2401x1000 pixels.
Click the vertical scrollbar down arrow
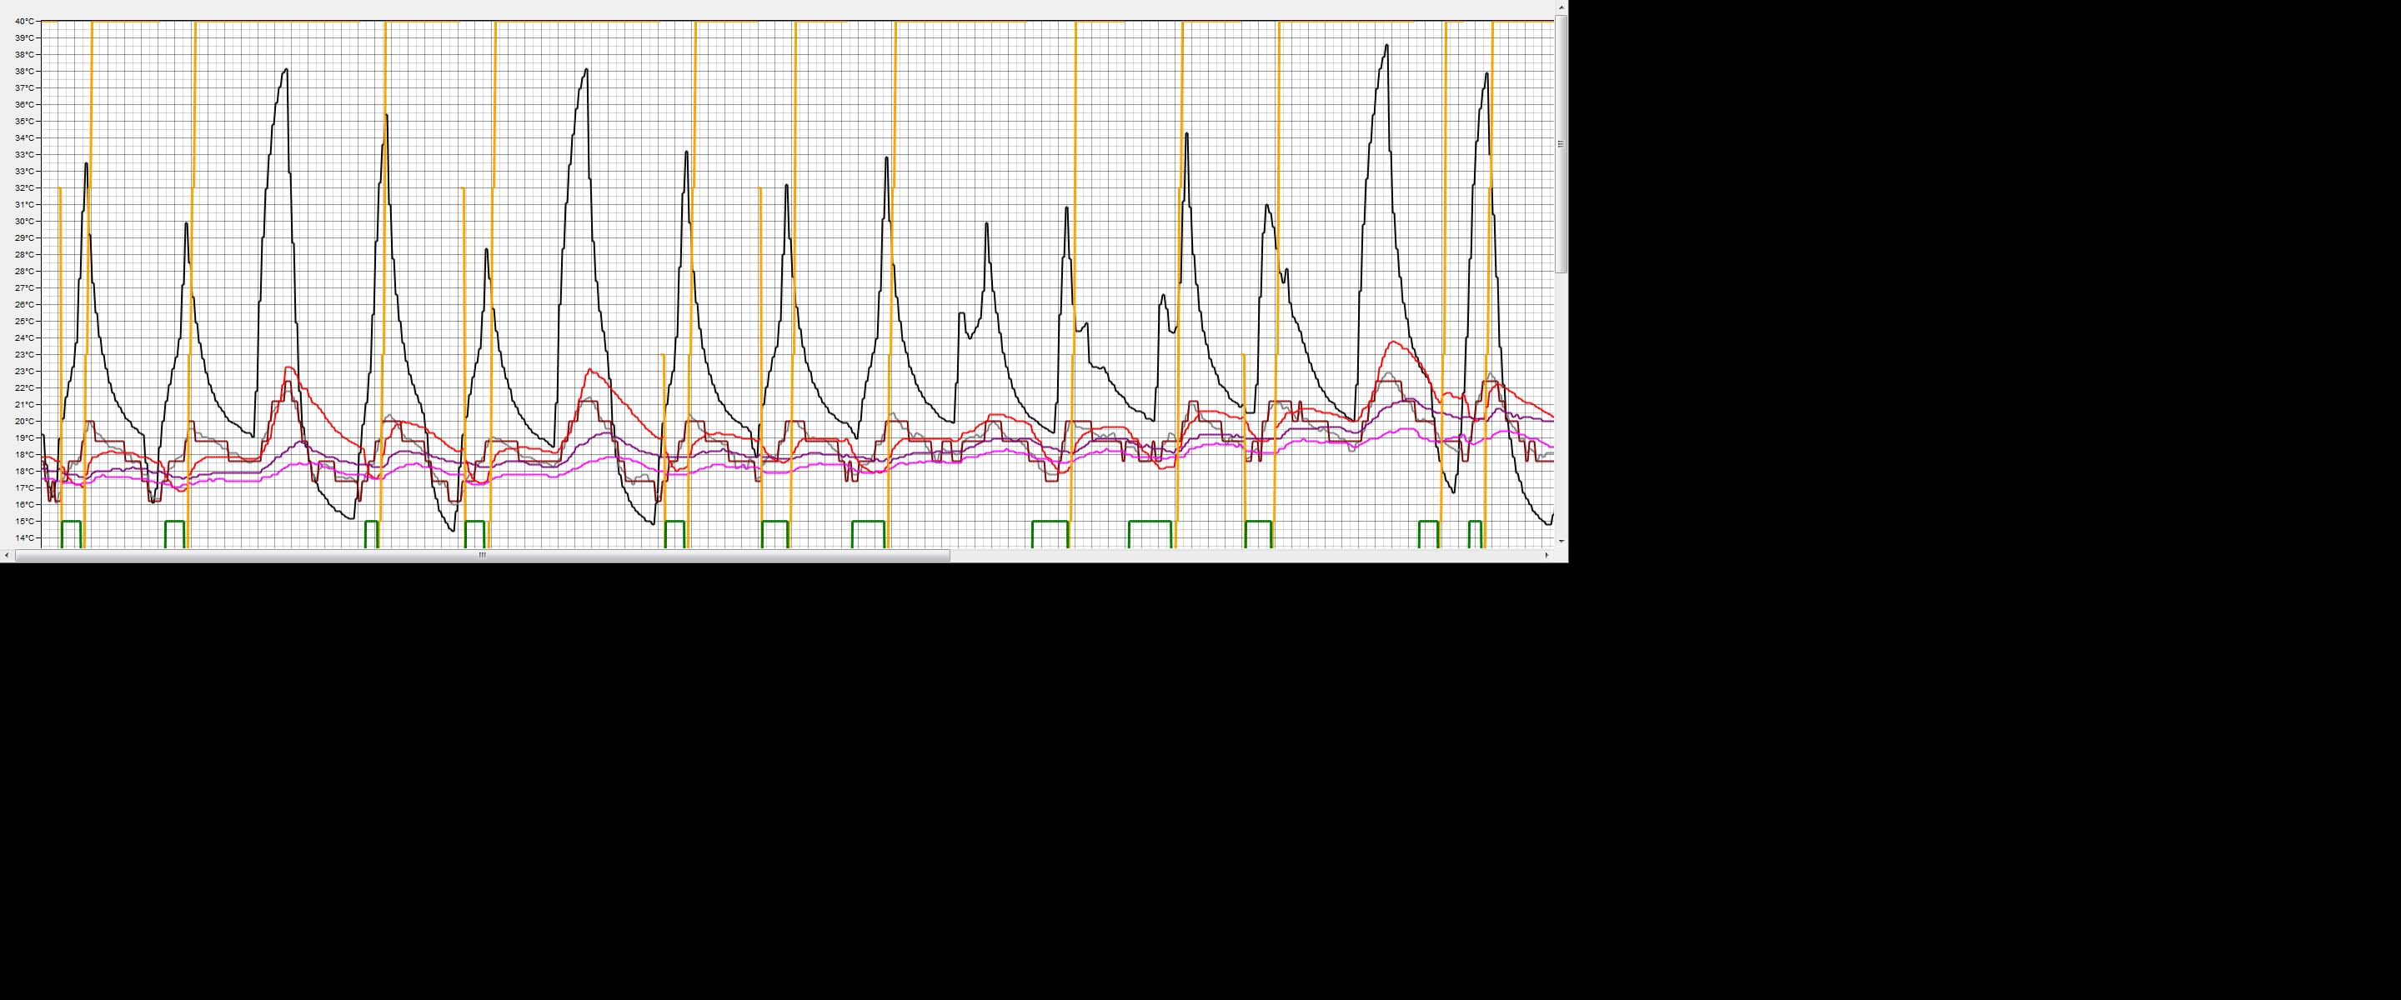[1561, 542]
